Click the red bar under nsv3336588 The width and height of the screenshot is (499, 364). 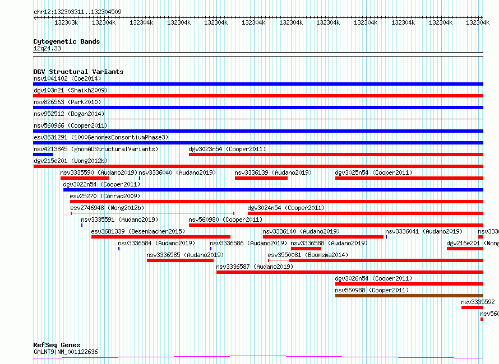coord(306,249)
